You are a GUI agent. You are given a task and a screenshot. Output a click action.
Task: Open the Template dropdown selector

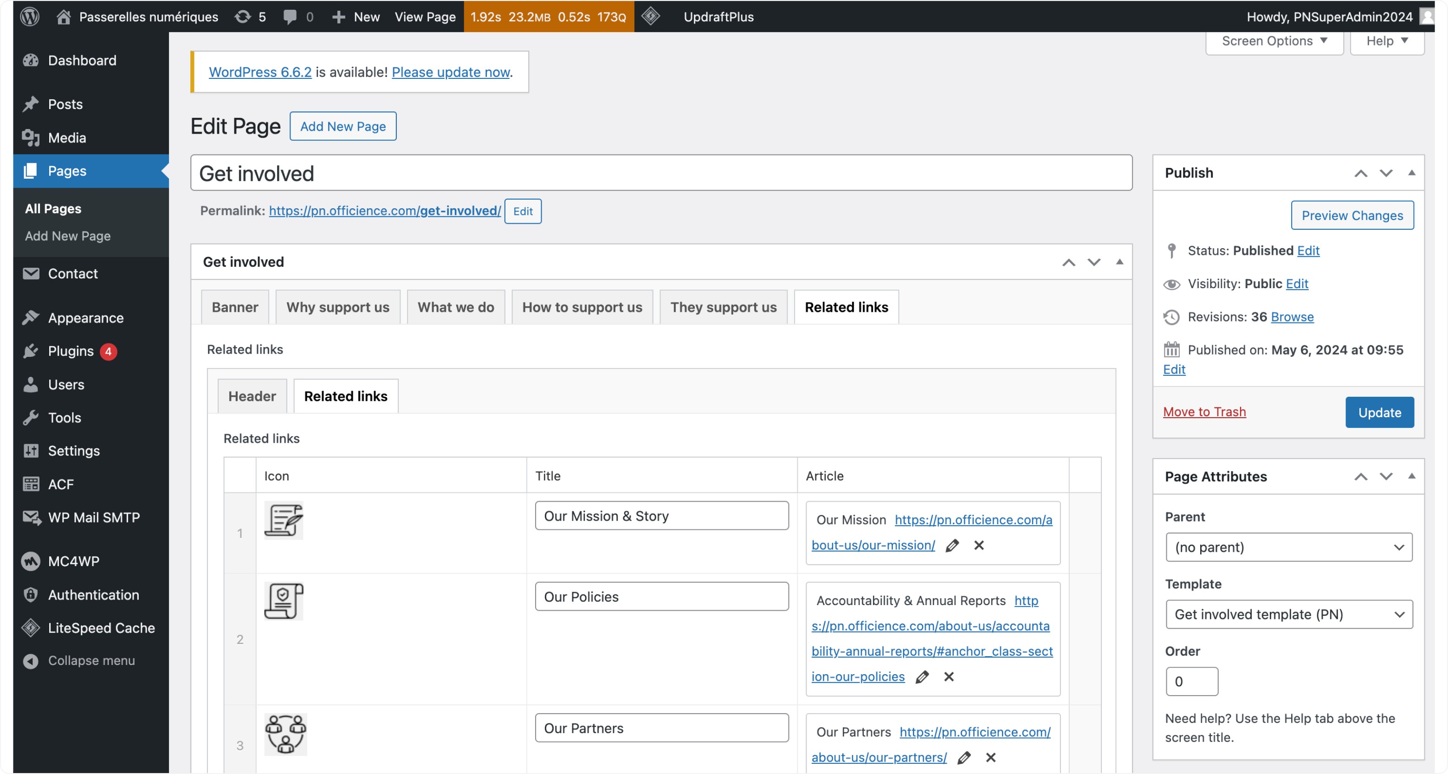tap(1288, 614)
